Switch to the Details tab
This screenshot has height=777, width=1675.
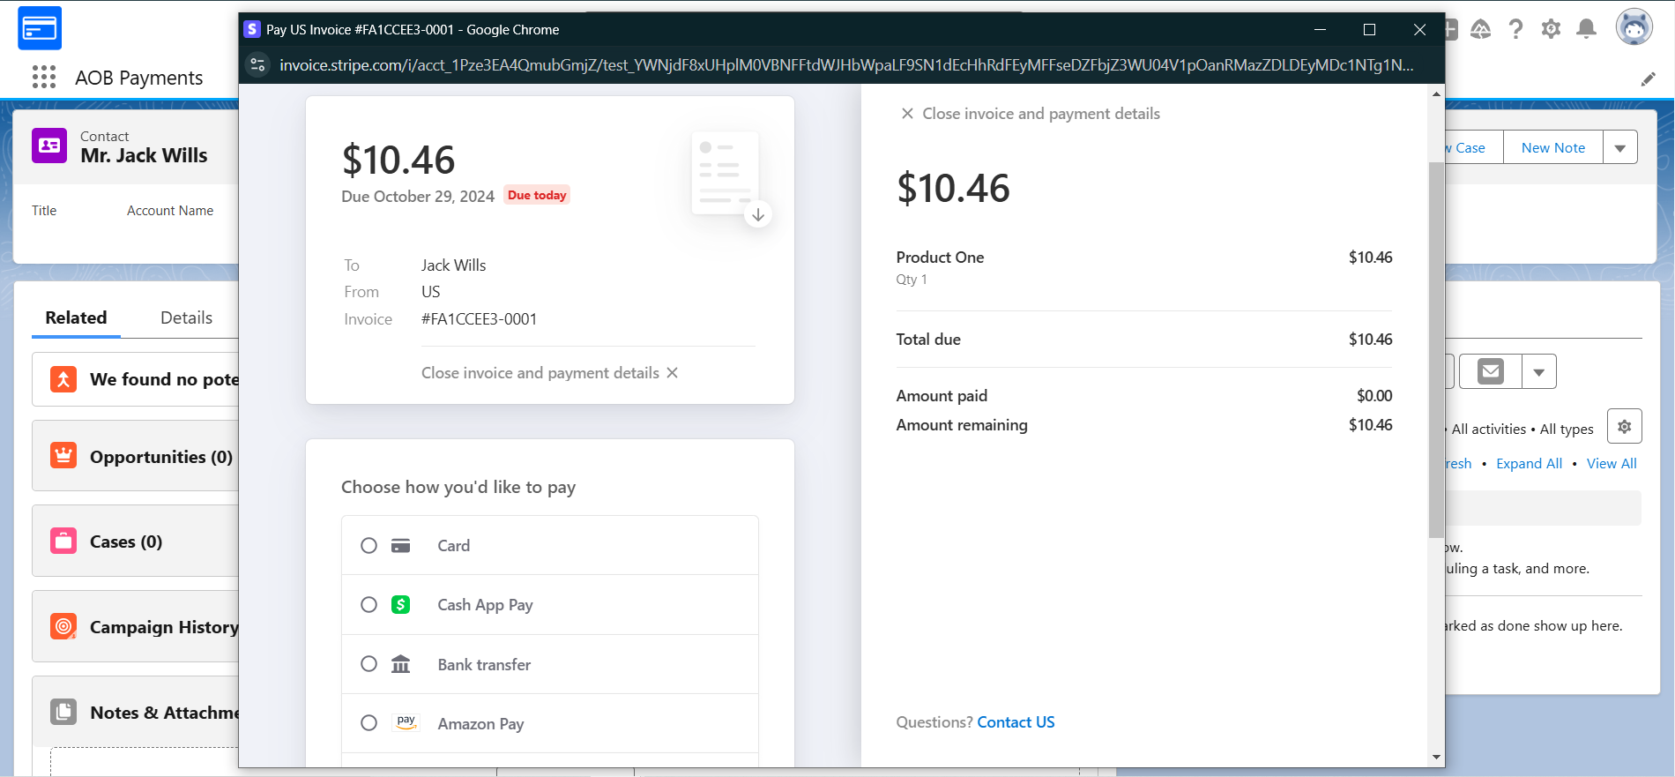[x=186, y=318]
